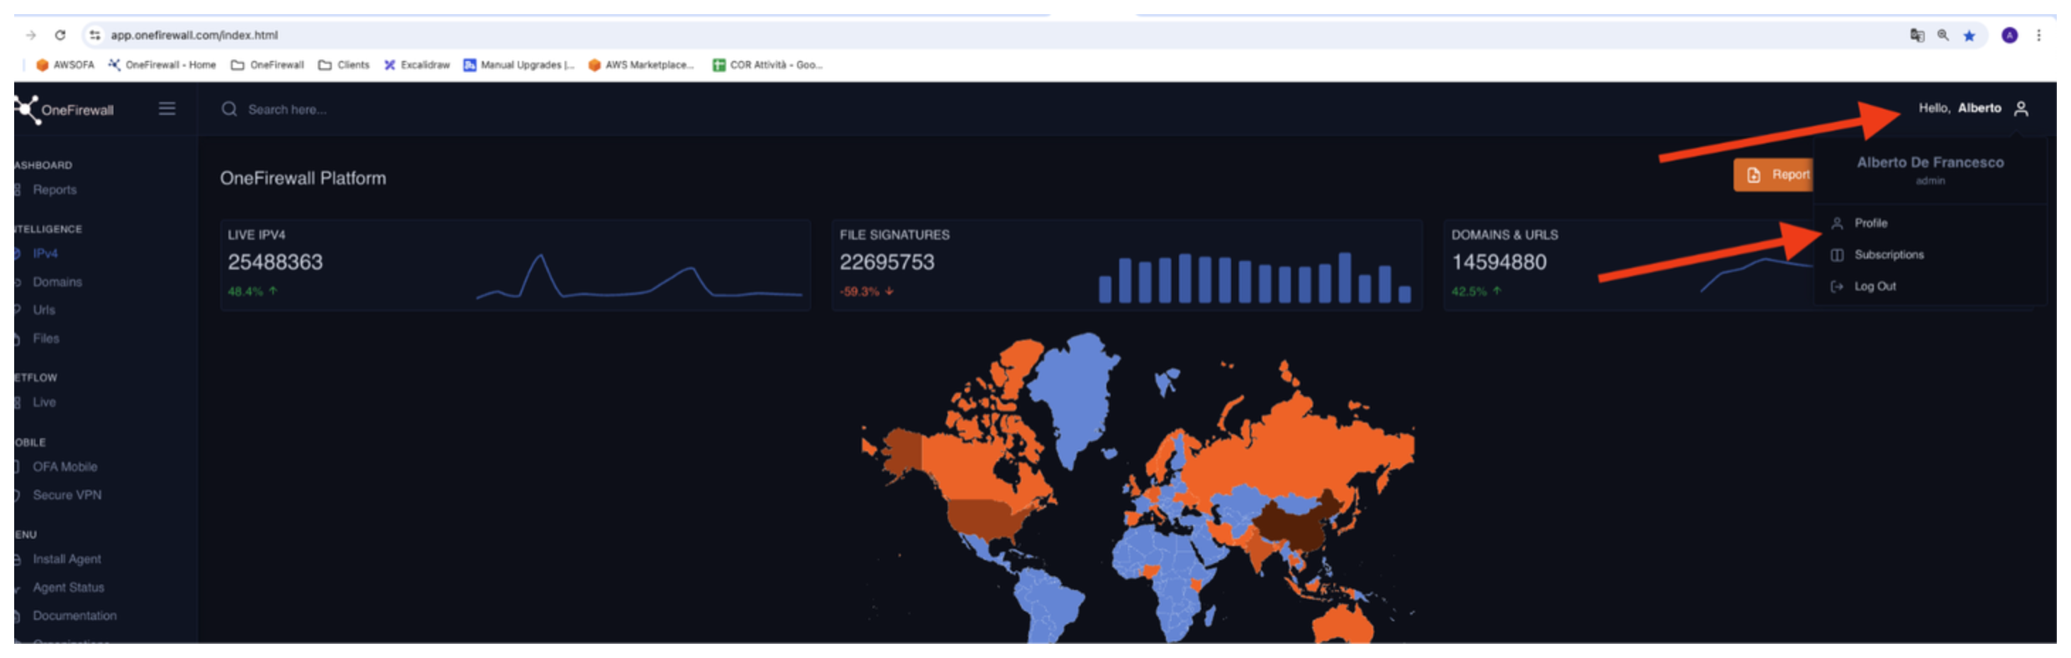Click the FILE SIGNATURES count 22695753

tap(887, 262)
